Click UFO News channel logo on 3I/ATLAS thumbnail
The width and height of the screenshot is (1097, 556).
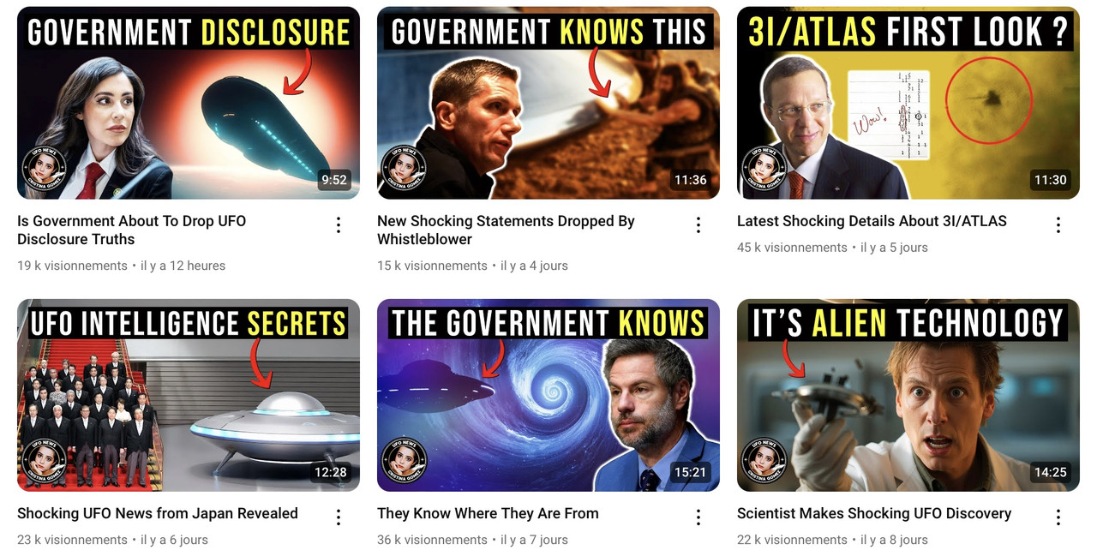point(764,168)
